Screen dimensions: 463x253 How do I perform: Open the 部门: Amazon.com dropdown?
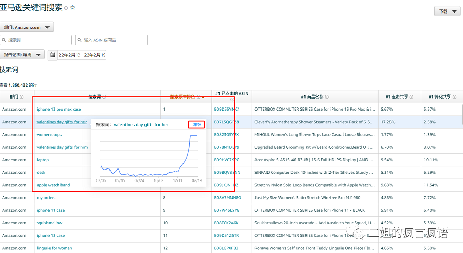click(27, 27)
